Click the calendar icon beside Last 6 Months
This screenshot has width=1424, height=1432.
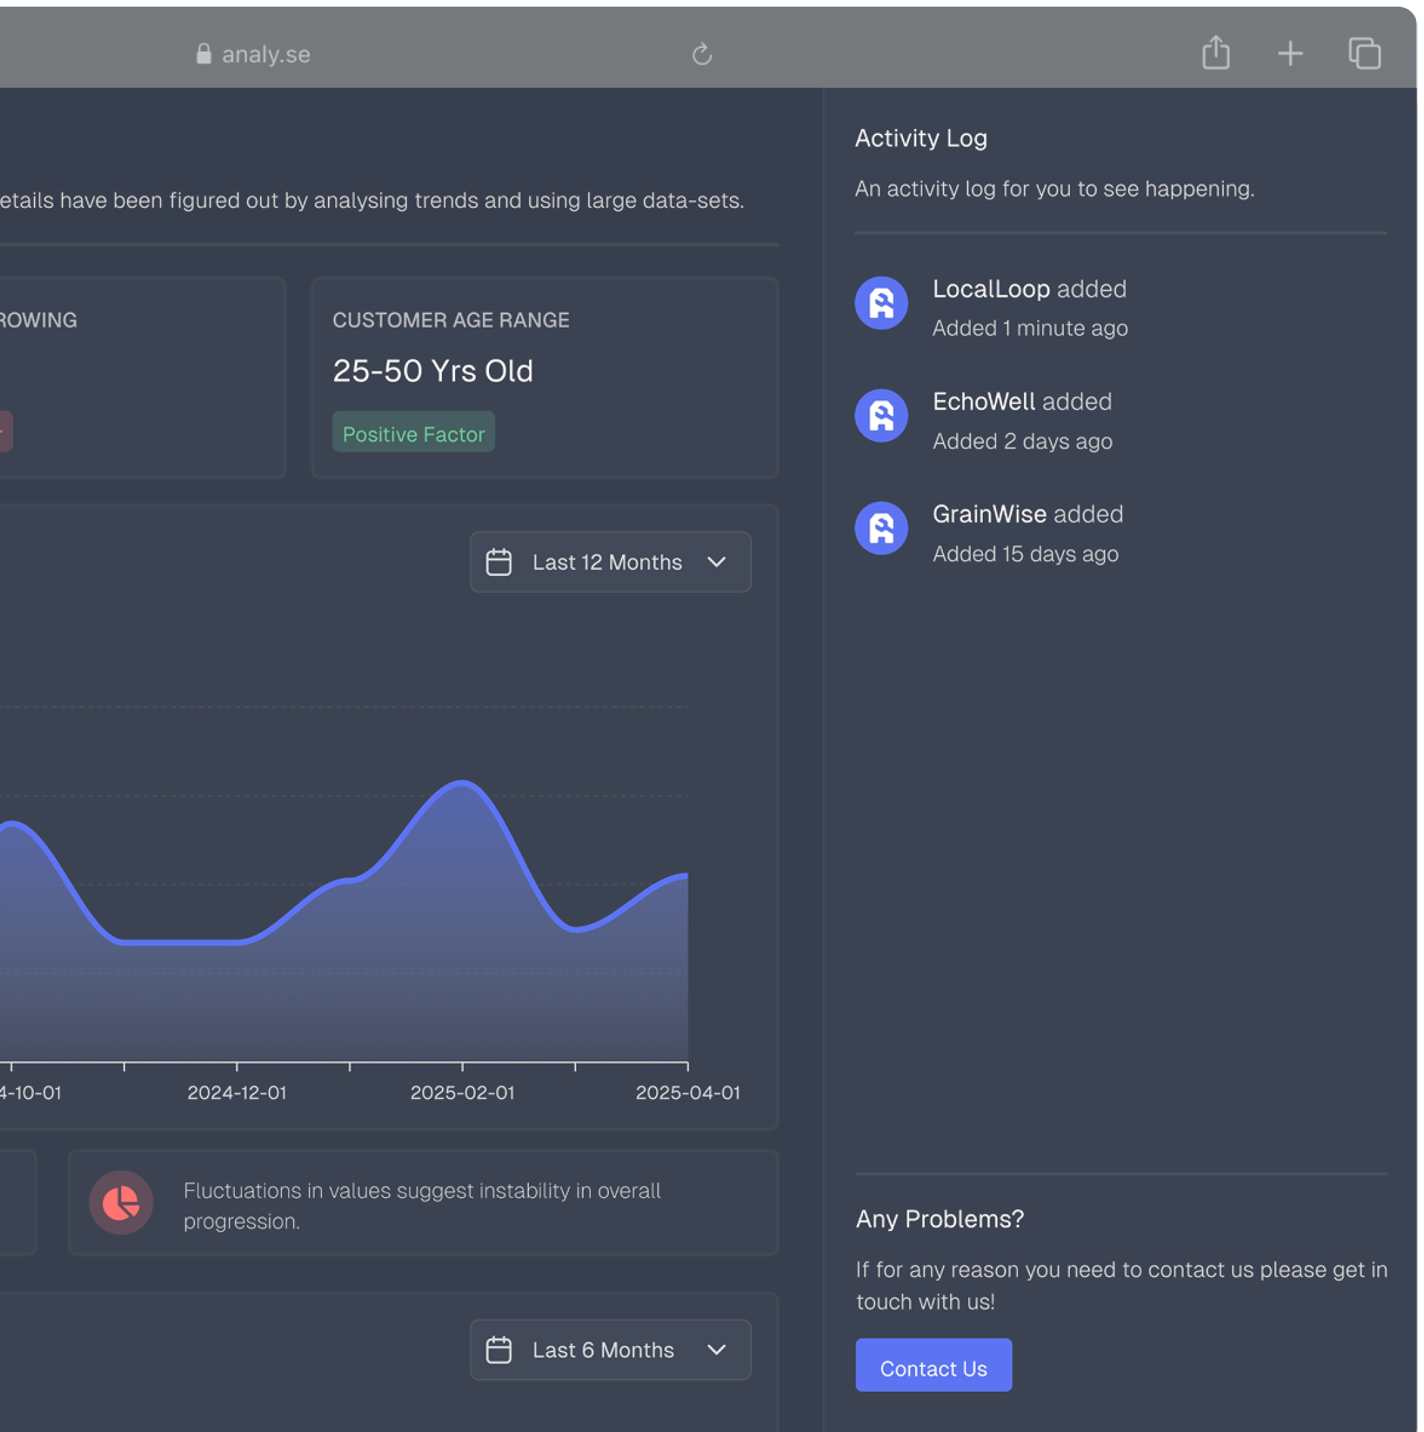[499, 1349]
